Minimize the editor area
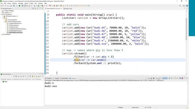 [185, 8]
